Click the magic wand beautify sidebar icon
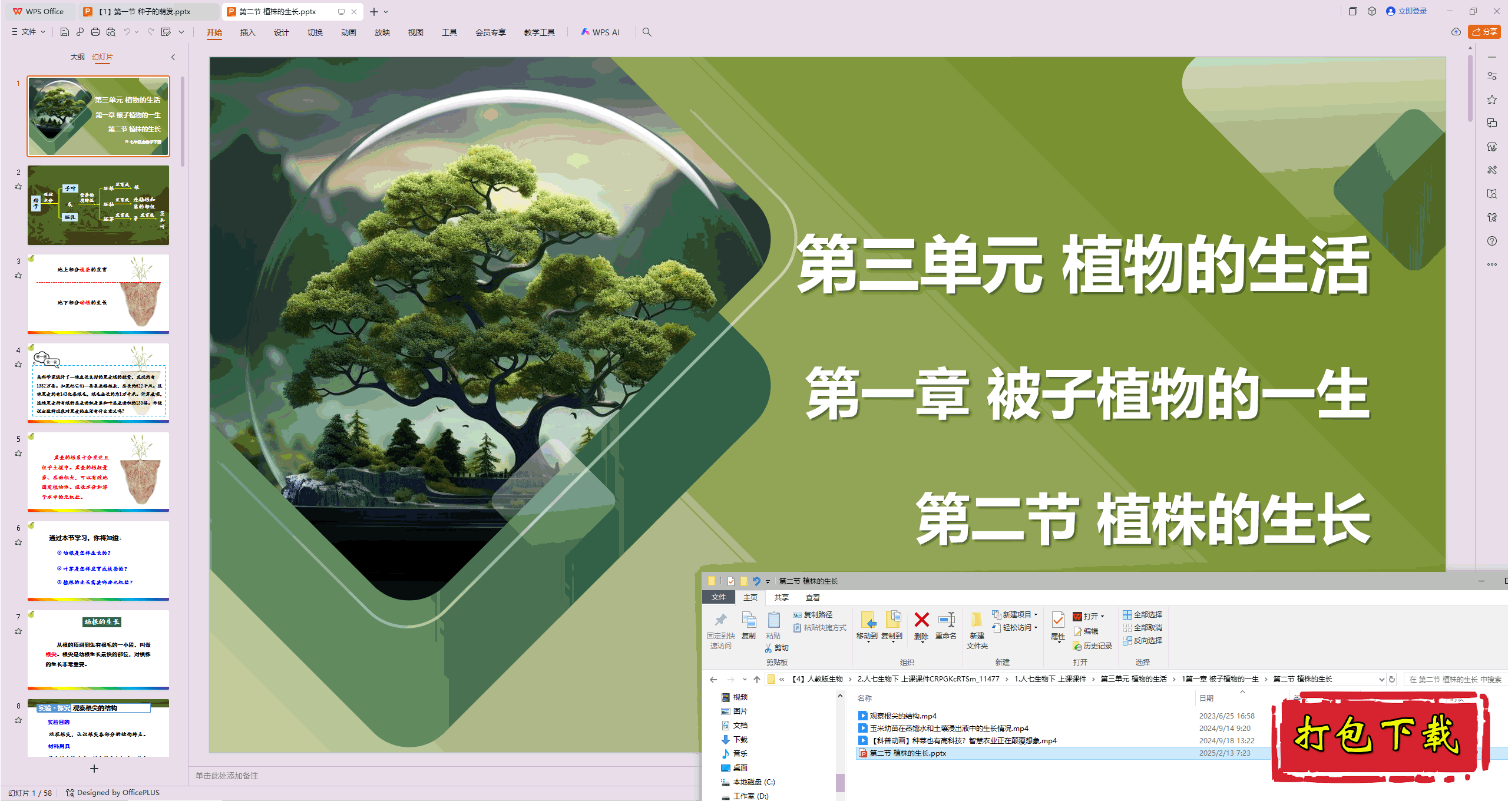The height and width of the screenshot is (801, 1508). (1492, 170)
